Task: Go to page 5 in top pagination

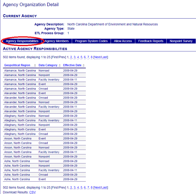Action: tap(81, 57)
